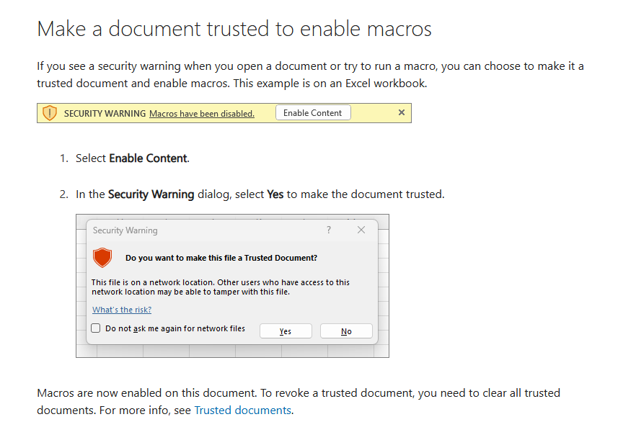Click the red Trusted Document shield icon

click(102, 257)
